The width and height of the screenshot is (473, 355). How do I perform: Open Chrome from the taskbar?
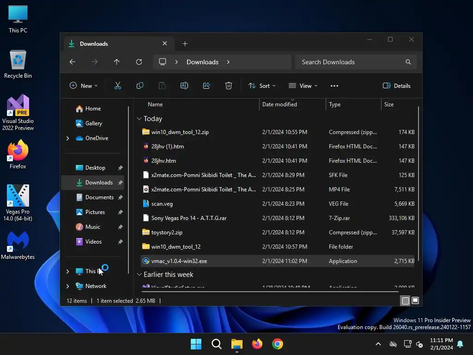point(278,344)
